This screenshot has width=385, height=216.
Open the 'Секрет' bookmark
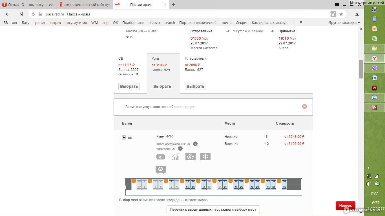(x=242, y=23)
